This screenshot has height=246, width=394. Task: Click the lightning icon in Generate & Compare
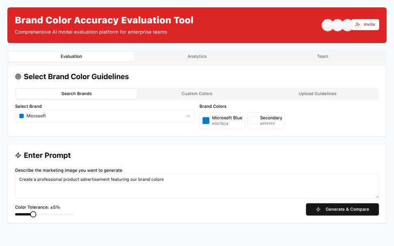pos(318,210)
